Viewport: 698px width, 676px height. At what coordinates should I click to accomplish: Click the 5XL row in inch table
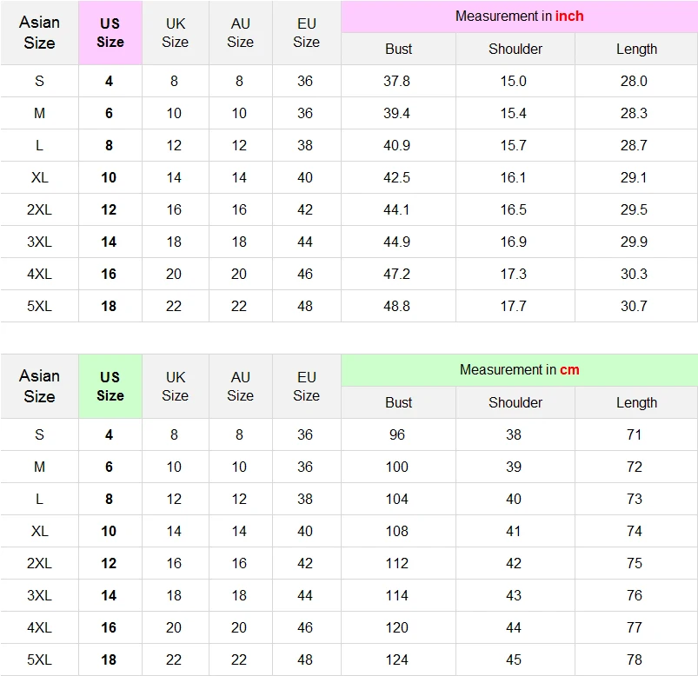[39, 306]
